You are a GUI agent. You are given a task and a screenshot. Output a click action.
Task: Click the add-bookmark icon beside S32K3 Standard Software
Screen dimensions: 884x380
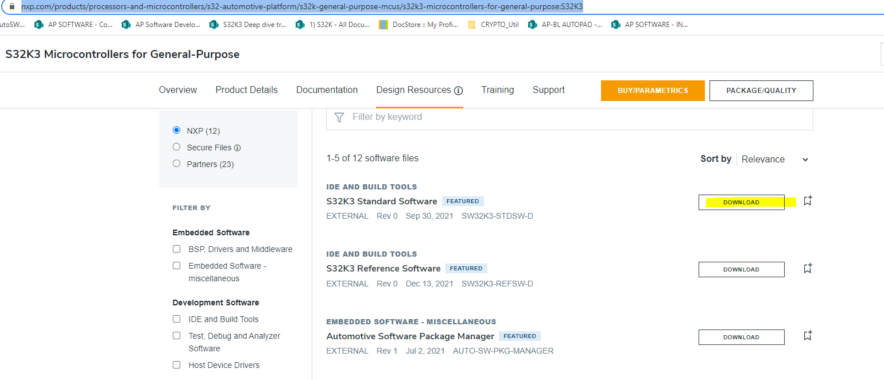click(x=808, y=200)
